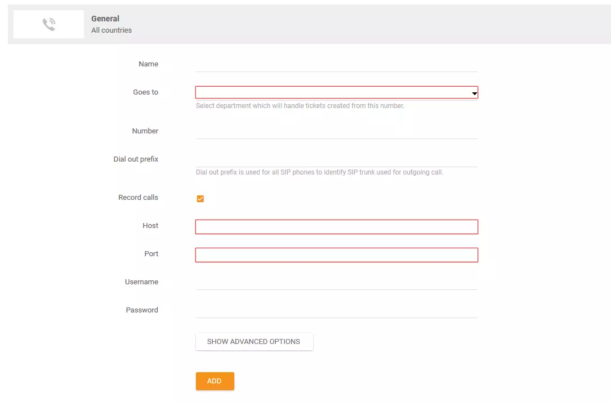Click the Show Advanced Options button
Image resolution: width=611 pixels, height=402 pixels.
tap(254, 341)
